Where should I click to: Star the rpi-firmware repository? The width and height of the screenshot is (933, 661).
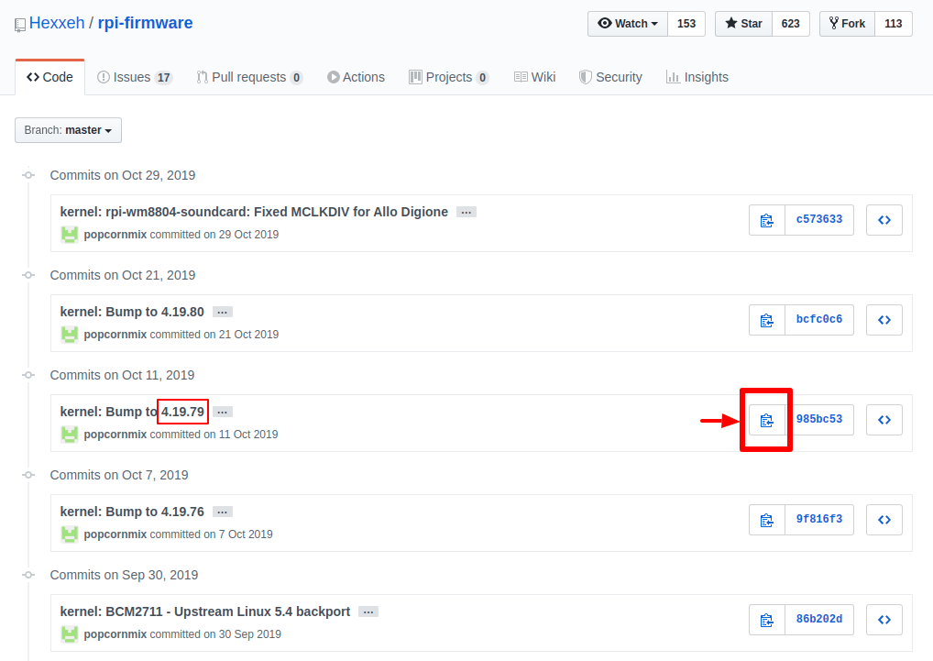743,24
